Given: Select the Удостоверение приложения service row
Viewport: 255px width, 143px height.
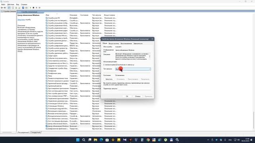Looking at the screenshot, I should point(81,88).
